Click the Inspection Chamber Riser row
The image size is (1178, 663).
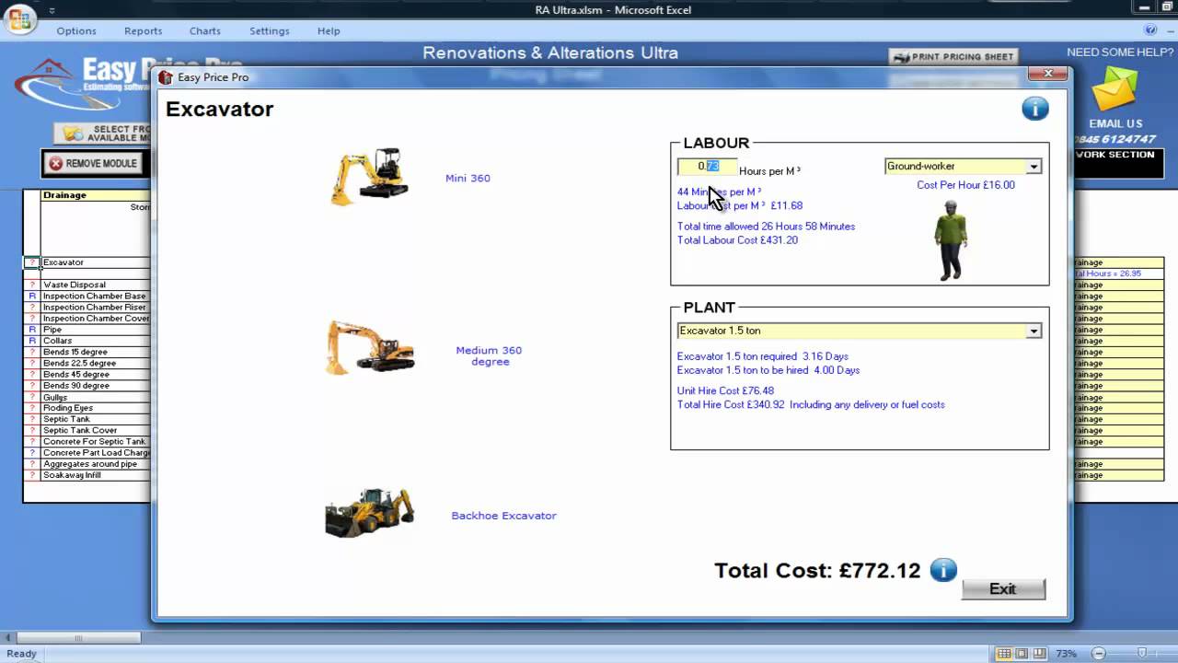pos(96,308)
